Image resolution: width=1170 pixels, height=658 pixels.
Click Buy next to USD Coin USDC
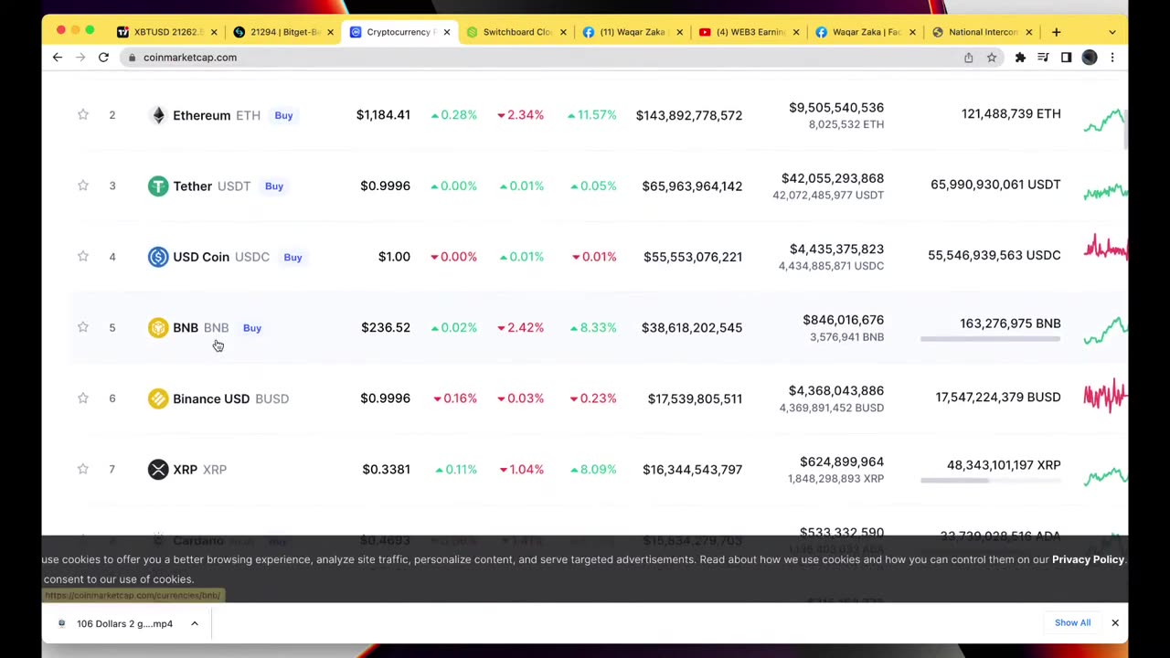[292, 257]
